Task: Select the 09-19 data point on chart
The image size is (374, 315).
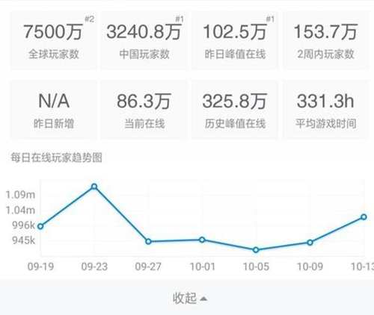Action: tap(40, 226)
